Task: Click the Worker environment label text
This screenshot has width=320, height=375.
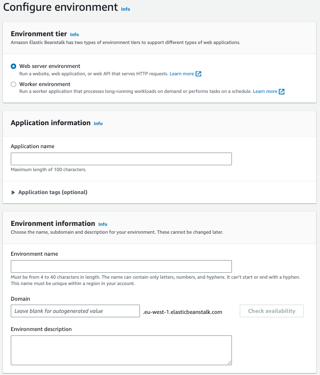Action: tap(45, 84)
